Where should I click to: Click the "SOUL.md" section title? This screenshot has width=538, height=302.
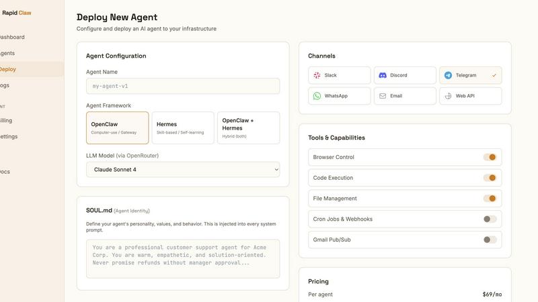pyautogui.click(x=99, y=210)
